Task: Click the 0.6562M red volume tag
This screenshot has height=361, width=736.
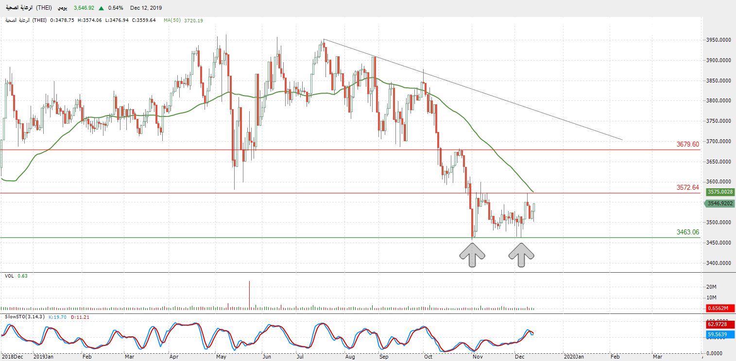Action: click(x=721, y=308)
